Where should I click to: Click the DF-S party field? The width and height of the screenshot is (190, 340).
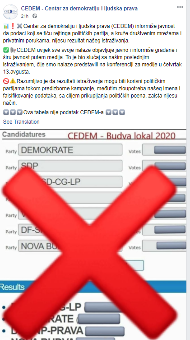point(70,230)
